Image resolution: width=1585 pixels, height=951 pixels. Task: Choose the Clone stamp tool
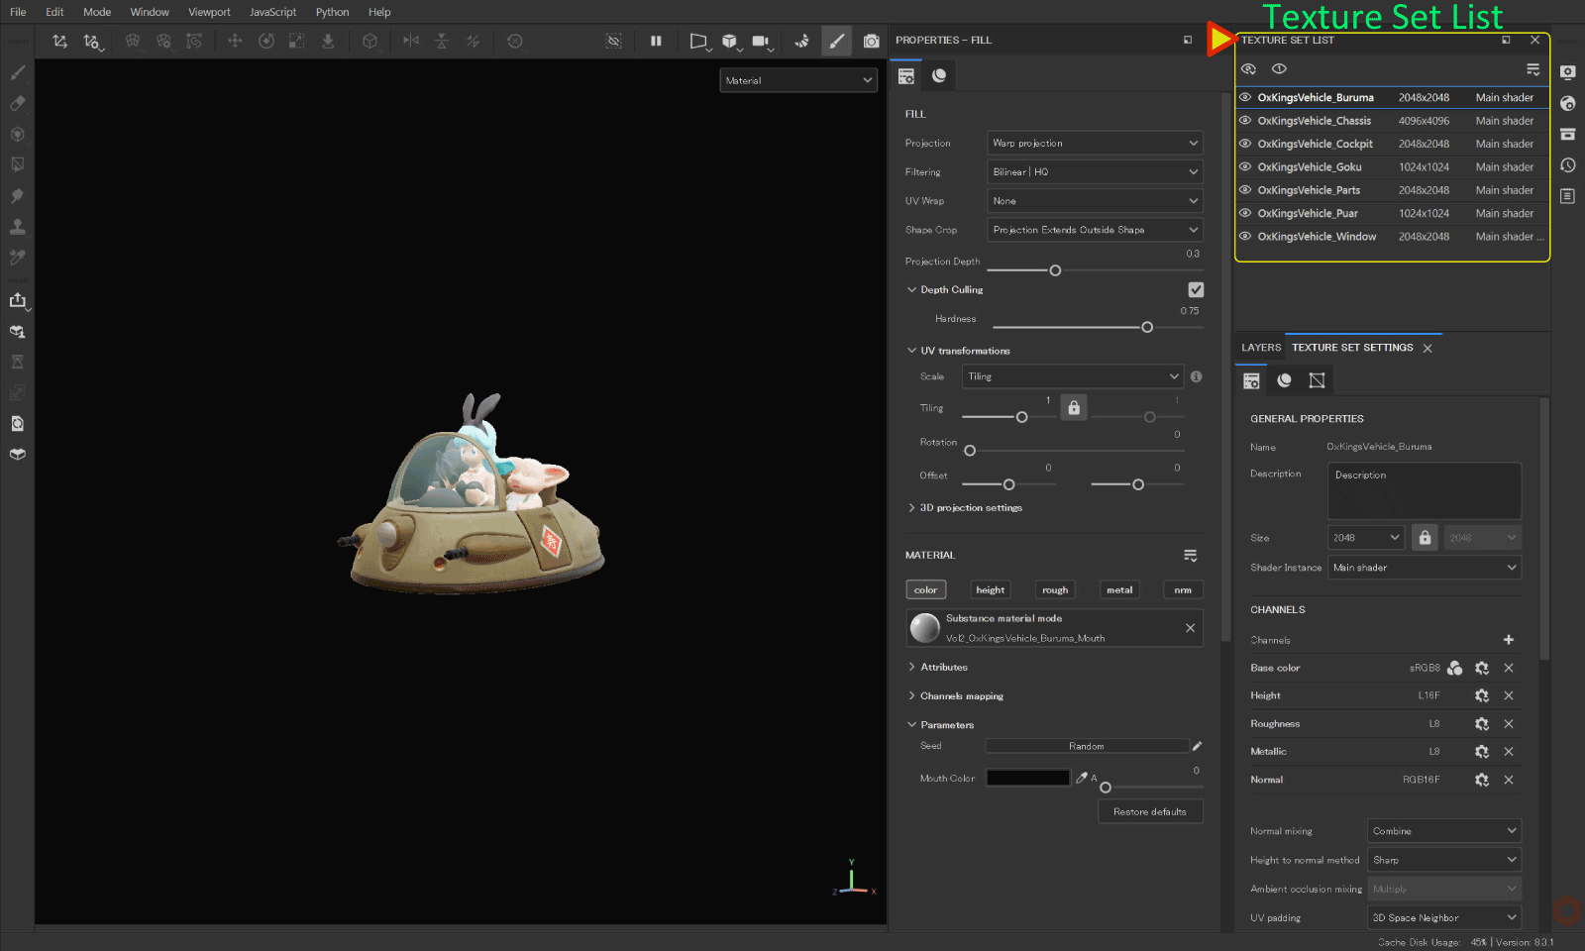coord(17,226)
